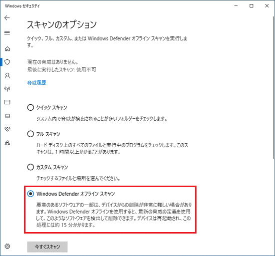Go back using the back arrow
Image resolution: width=275 pixels, height=256 pixels.
click(7, 18)
